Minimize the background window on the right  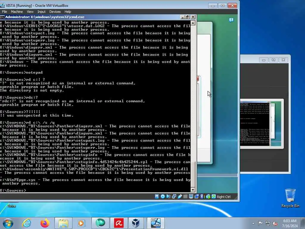point(264,60)
